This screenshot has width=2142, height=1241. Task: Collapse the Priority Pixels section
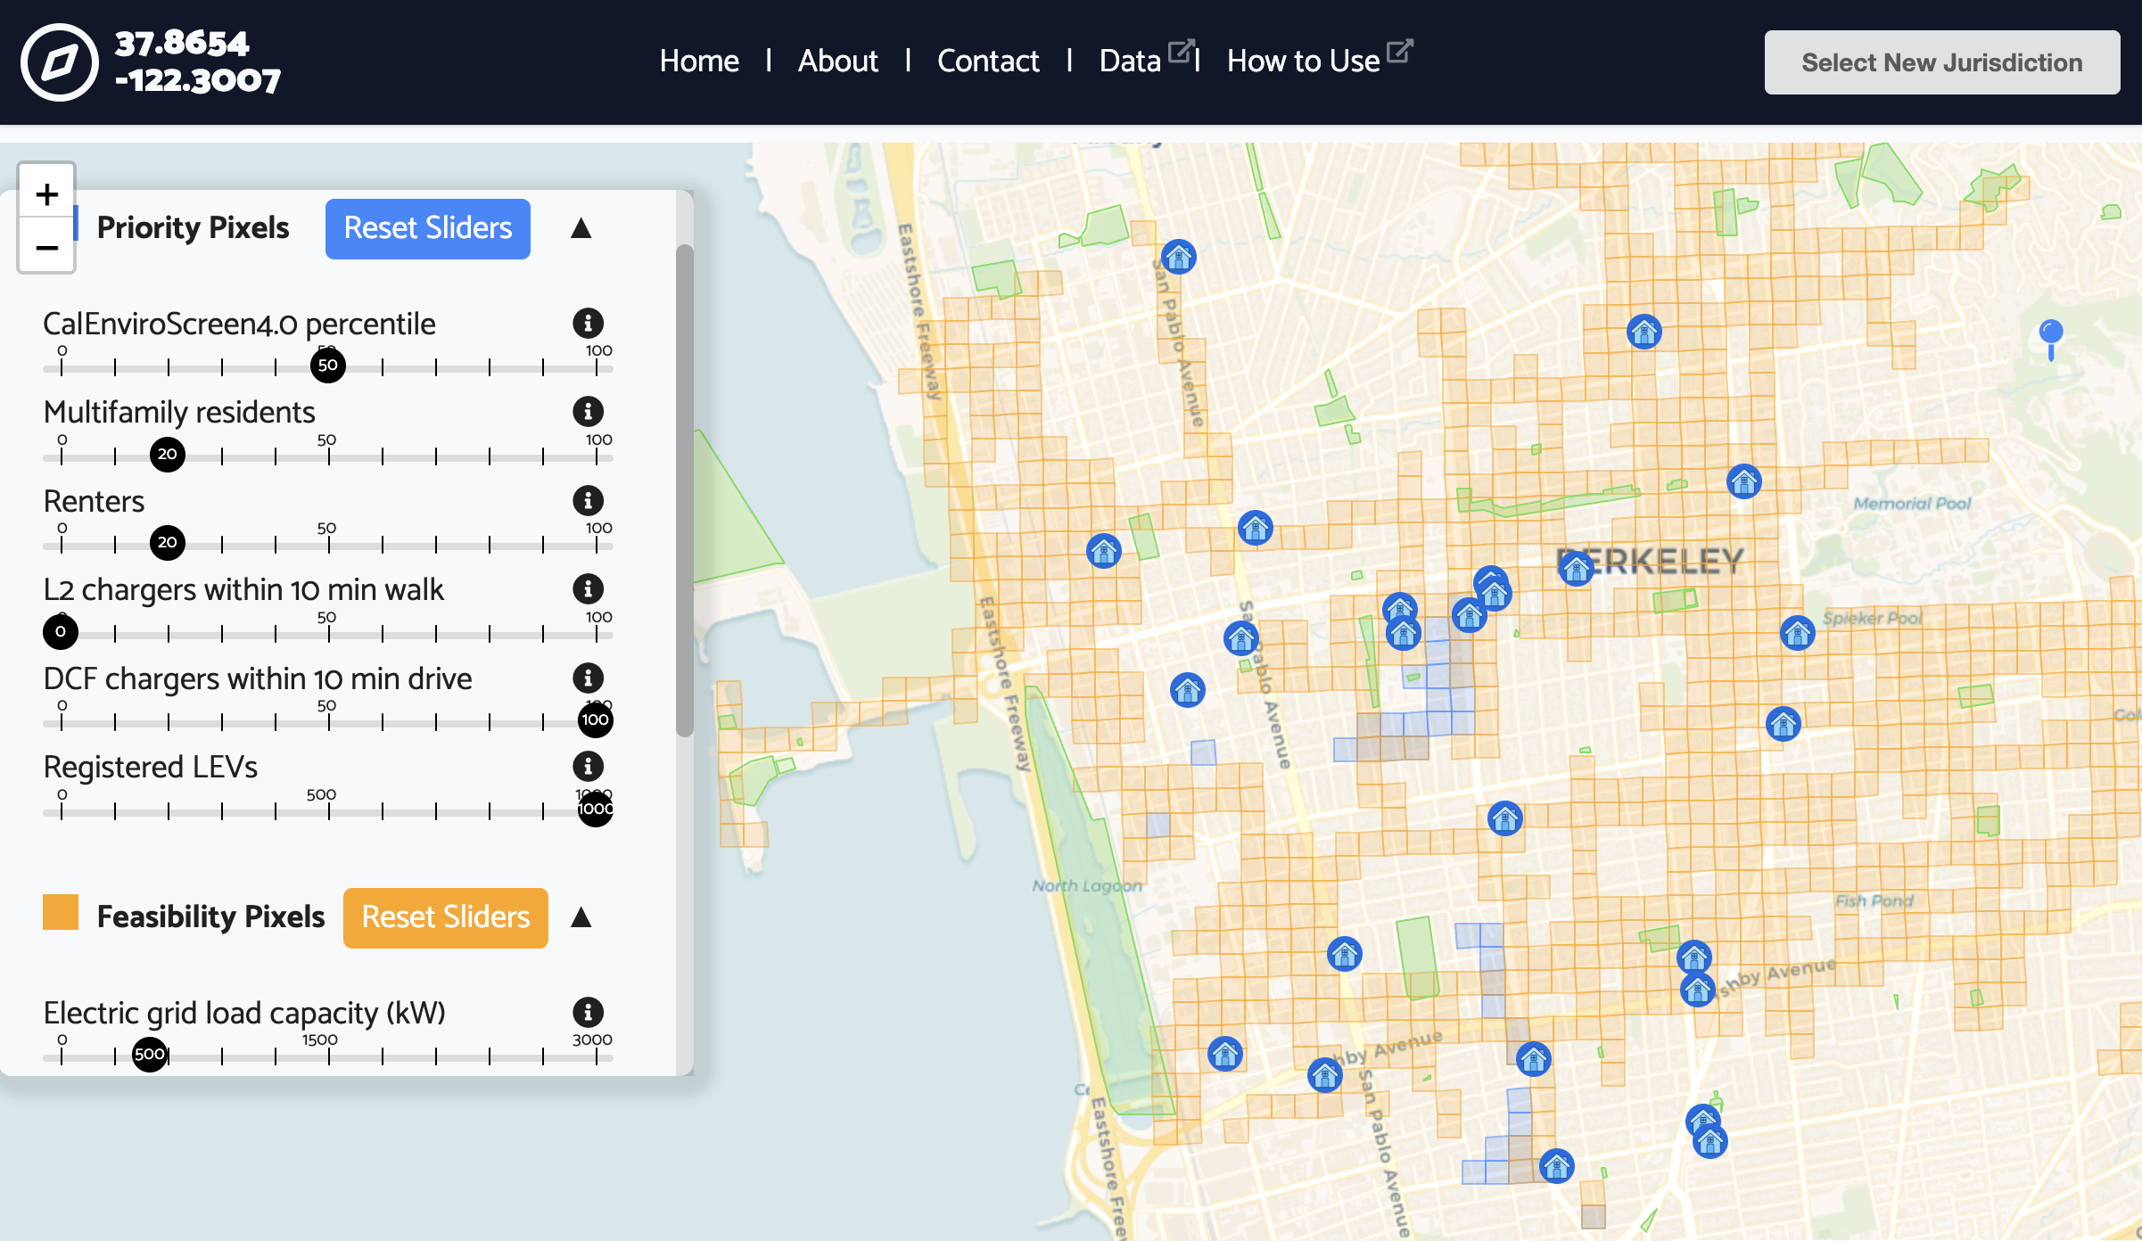(581, 228)
